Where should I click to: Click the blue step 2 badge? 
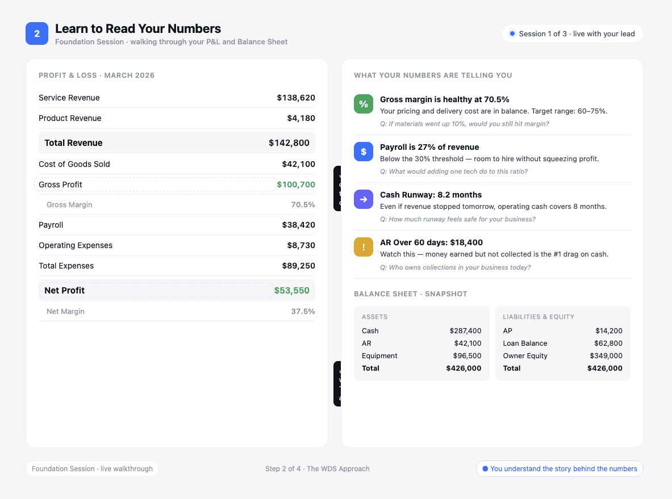pyautogui.click(x=37, y=33)
